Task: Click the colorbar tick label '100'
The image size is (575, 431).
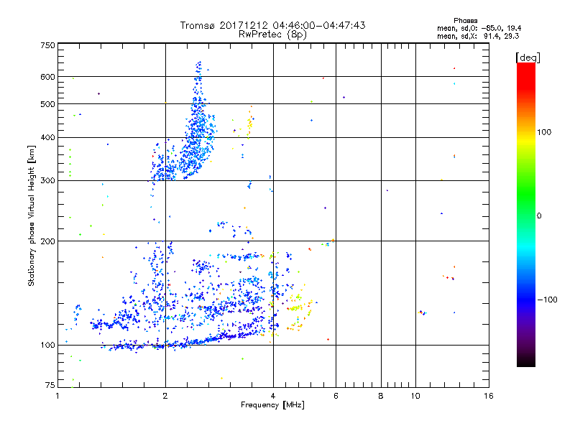Action: [544, 132]
